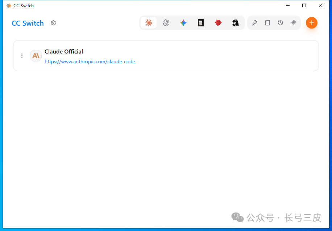
Task: Select the black square app tab icon
Action: tap(201, 23)
